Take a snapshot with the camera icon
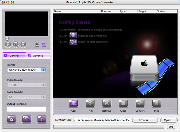This screenshot has width=180, height=132. pos(44,45)
